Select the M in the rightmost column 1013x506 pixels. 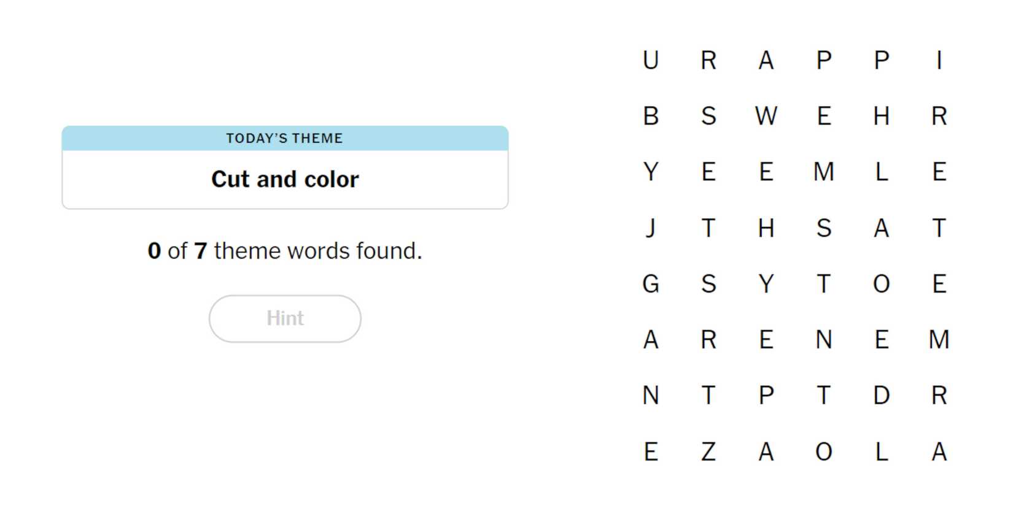939,340
